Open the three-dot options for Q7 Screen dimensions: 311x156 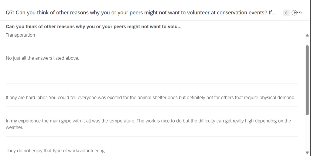tap(298, 13)
